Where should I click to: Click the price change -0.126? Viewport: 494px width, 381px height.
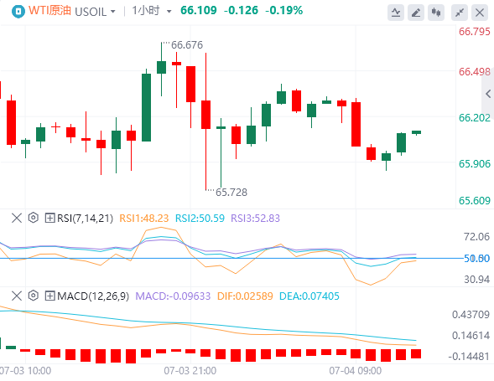[241, 10]
